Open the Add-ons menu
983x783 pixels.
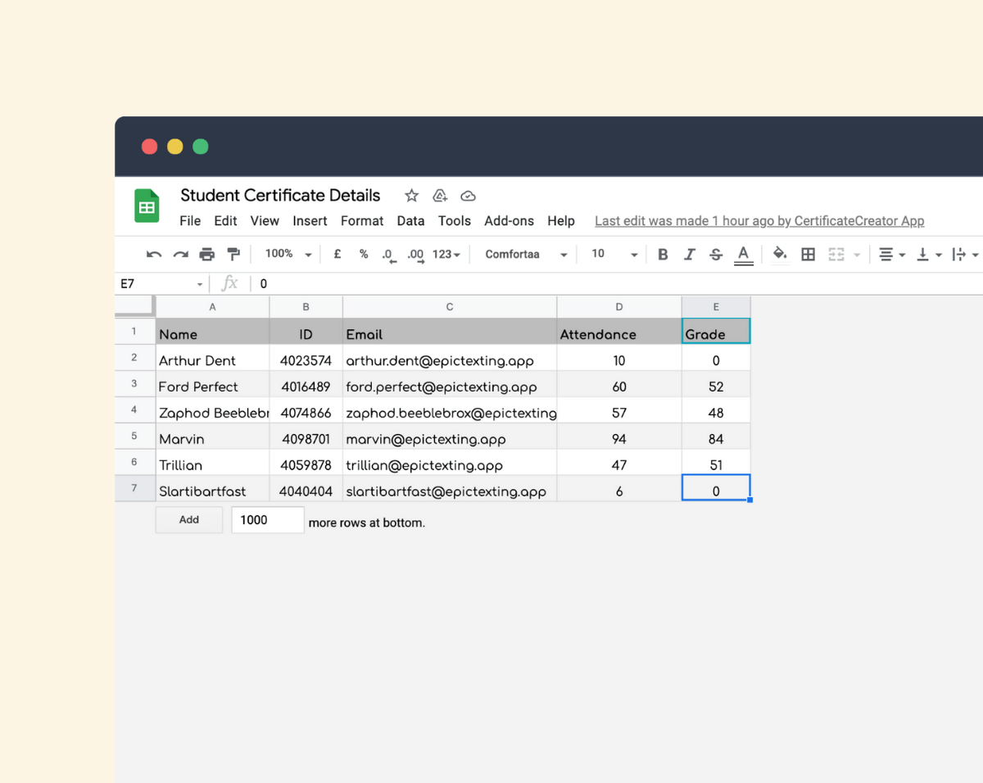509,221
